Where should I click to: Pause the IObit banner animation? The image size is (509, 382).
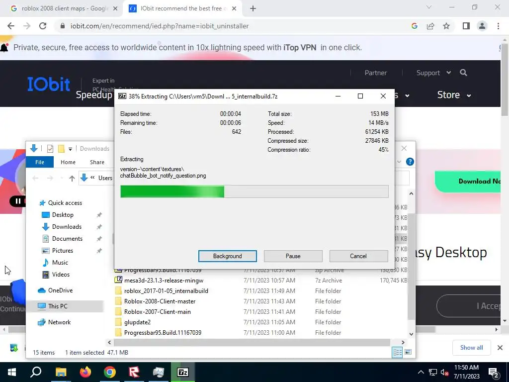point(18,201)
